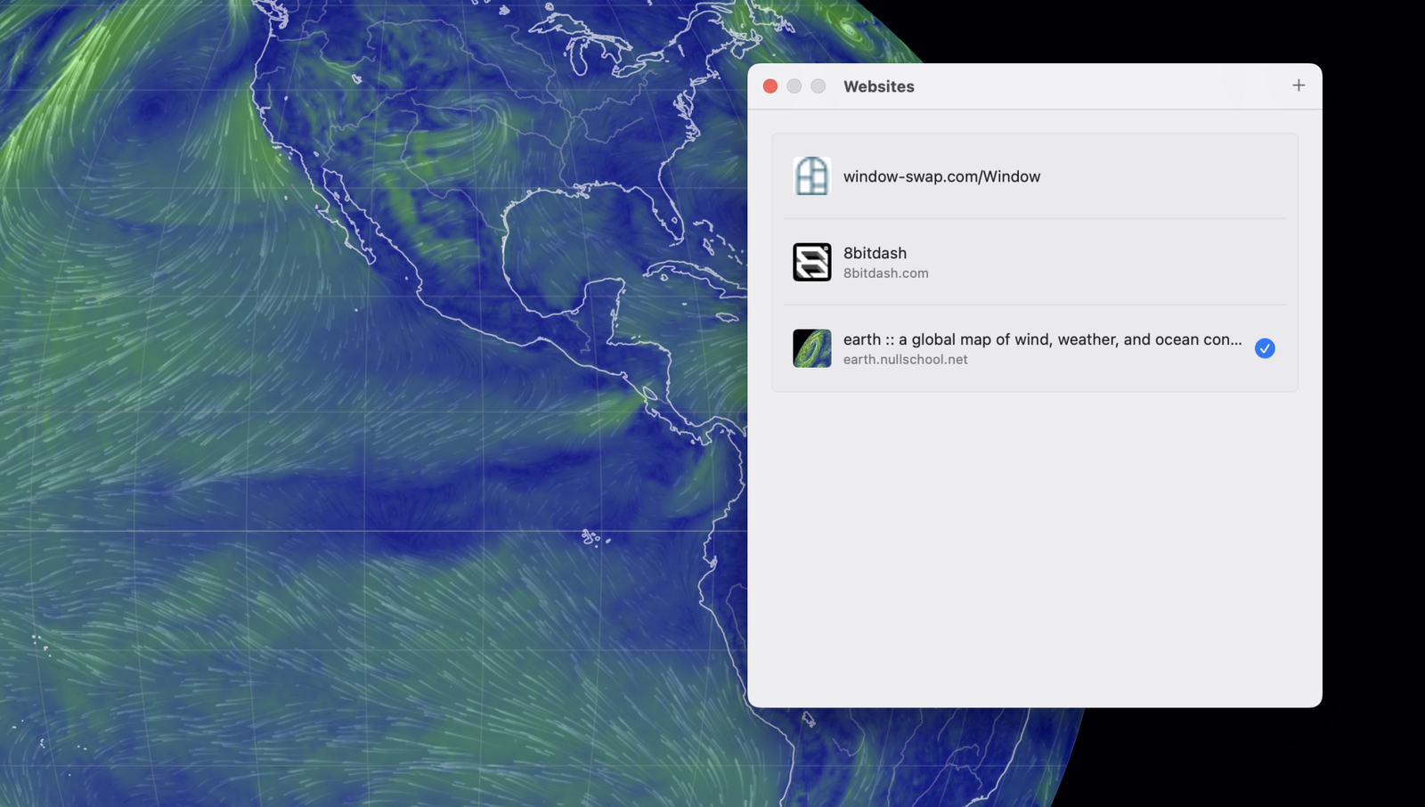Click the 8bitdash.com URL text
Image resolution: width=1425 pixels, height=807 pixels.
[x=885, y=273]
